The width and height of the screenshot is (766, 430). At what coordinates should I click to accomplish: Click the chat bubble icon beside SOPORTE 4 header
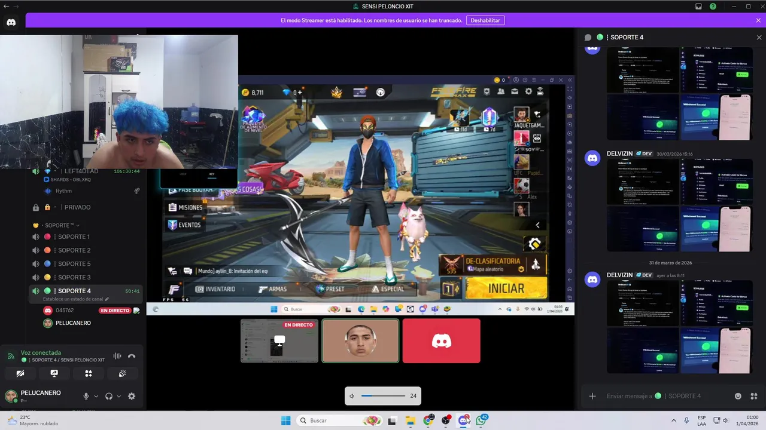(x=588, y=37)
